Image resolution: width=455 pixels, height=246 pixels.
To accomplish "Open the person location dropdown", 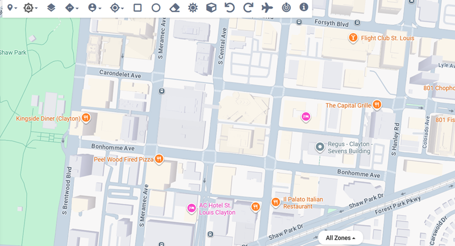I will click(x=94, y=8).
